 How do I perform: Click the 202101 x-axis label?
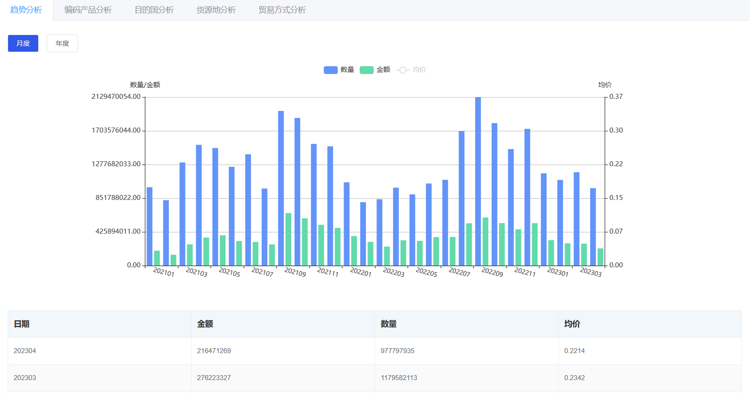click(x=163, y=272)
